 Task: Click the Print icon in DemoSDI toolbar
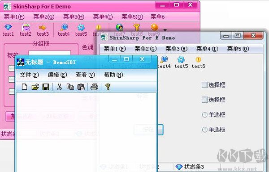pyautogui.click(x=94, y=87)
